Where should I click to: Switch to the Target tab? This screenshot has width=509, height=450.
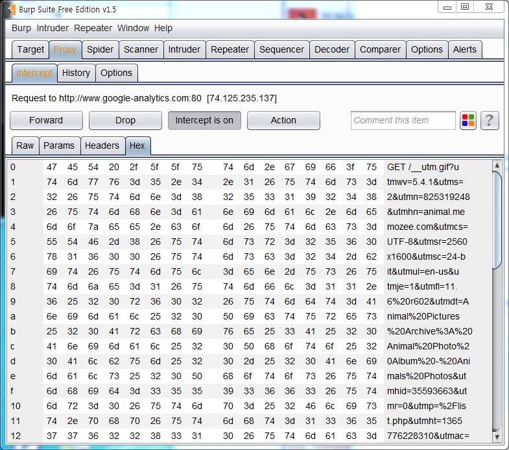pos(30,49)
